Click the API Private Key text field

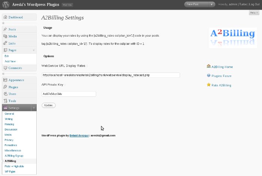point(68,94)
